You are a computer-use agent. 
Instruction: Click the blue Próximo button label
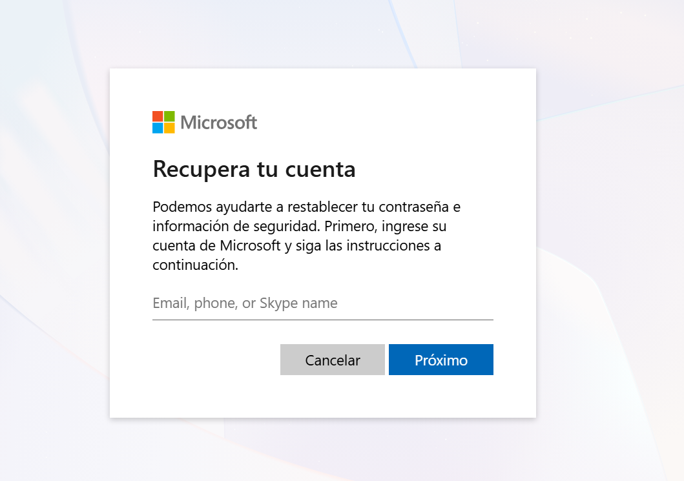(x=441, y=360)
